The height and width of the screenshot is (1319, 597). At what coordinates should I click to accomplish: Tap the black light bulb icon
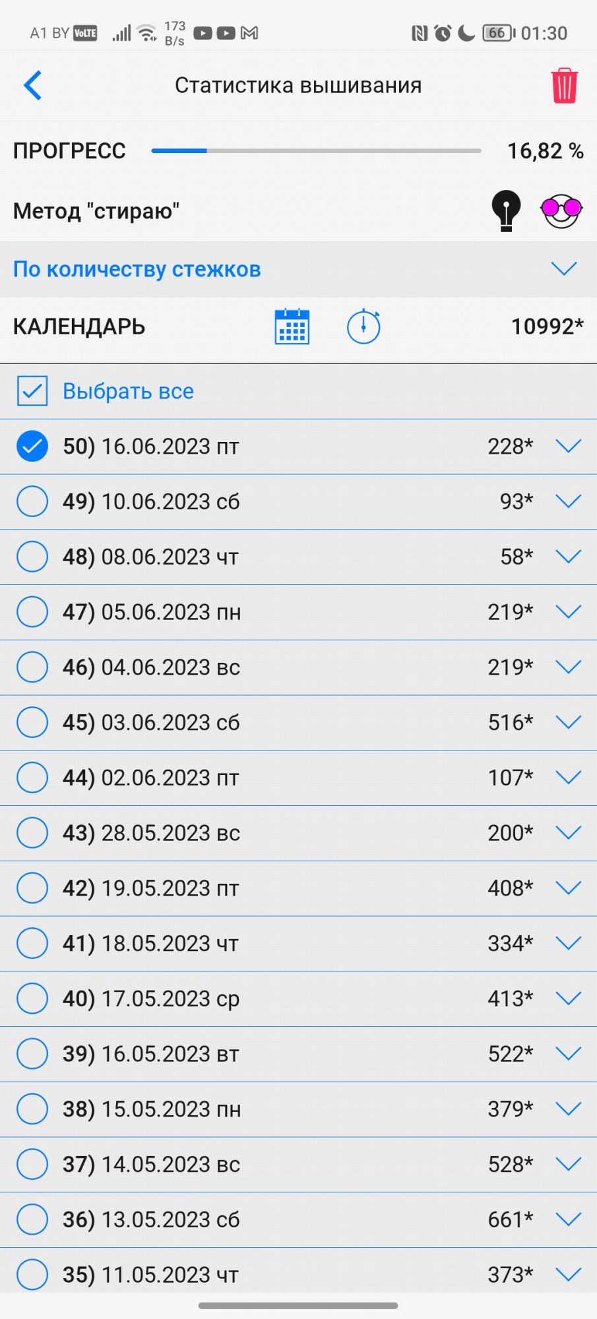point(506,210)
